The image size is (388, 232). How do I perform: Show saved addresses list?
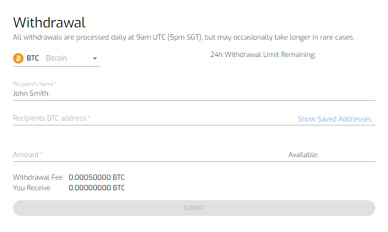tap(334, 119)
